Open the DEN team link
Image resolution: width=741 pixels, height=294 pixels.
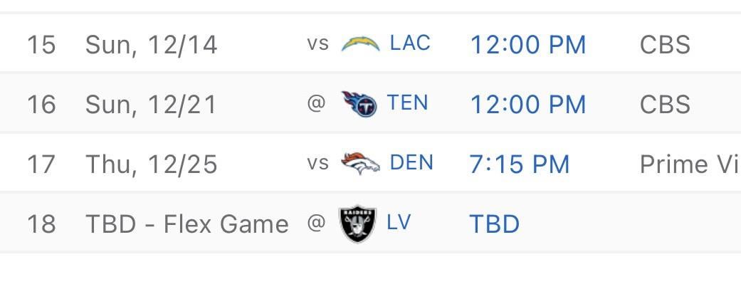point(411,163)
